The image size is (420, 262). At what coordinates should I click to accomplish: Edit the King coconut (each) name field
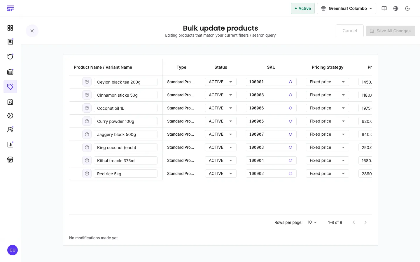point(126,147)
